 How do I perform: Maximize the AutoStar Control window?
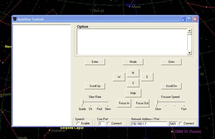tap(189, 19)
